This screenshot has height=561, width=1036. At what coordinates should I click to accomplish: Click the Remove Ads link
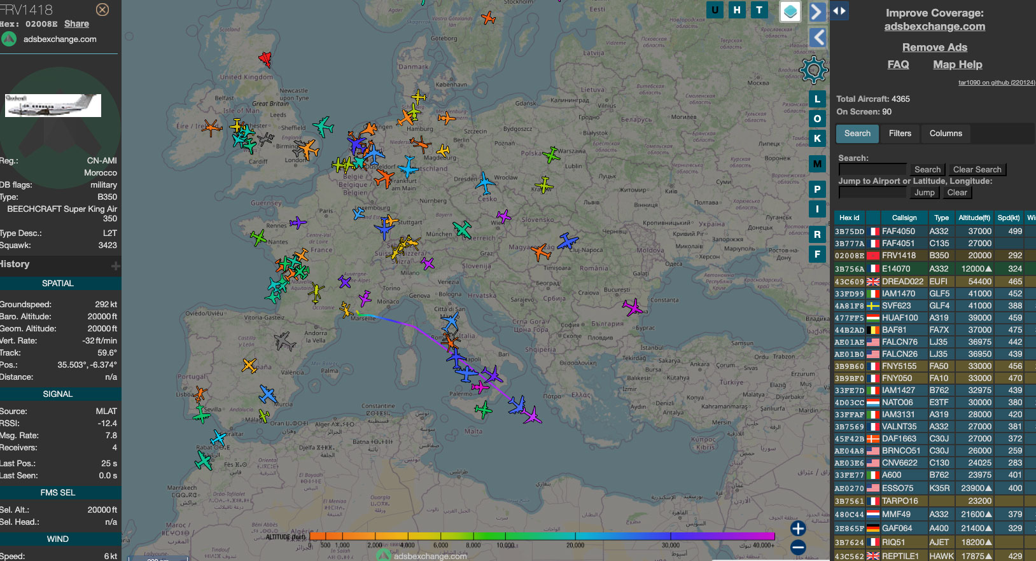click(x=934, y=47)
